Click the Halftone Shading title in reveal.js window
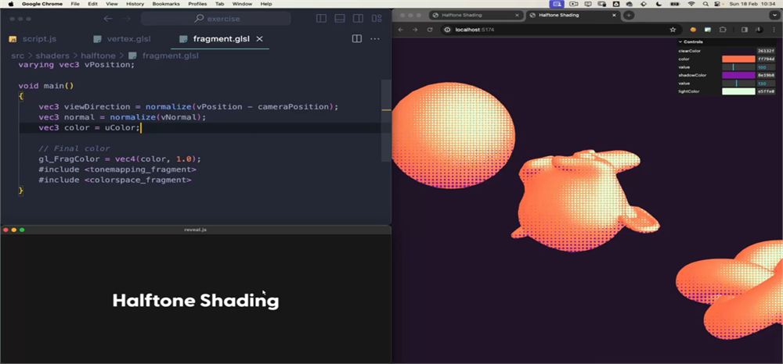 (x=195, y=300)
